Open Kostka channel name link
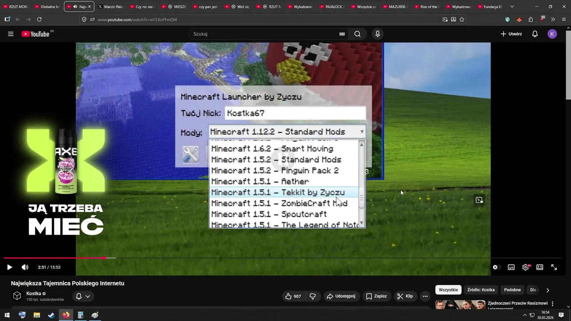 point(34,293)
